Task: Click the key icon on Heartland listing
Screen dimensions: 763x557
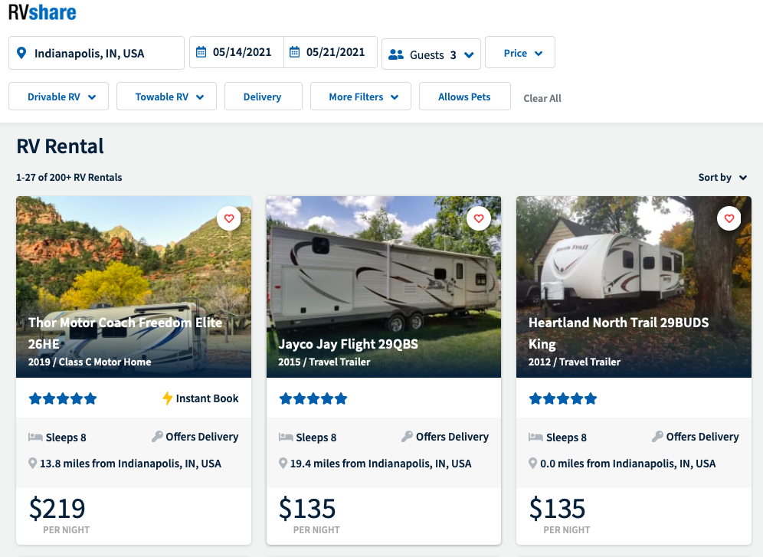Action: pos(657,437)
